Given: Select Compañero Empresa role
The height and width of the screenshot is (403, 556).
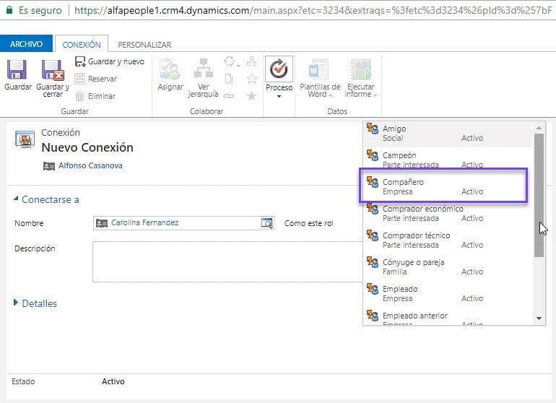Looking at the screenshot, I should tap(443, 186).
